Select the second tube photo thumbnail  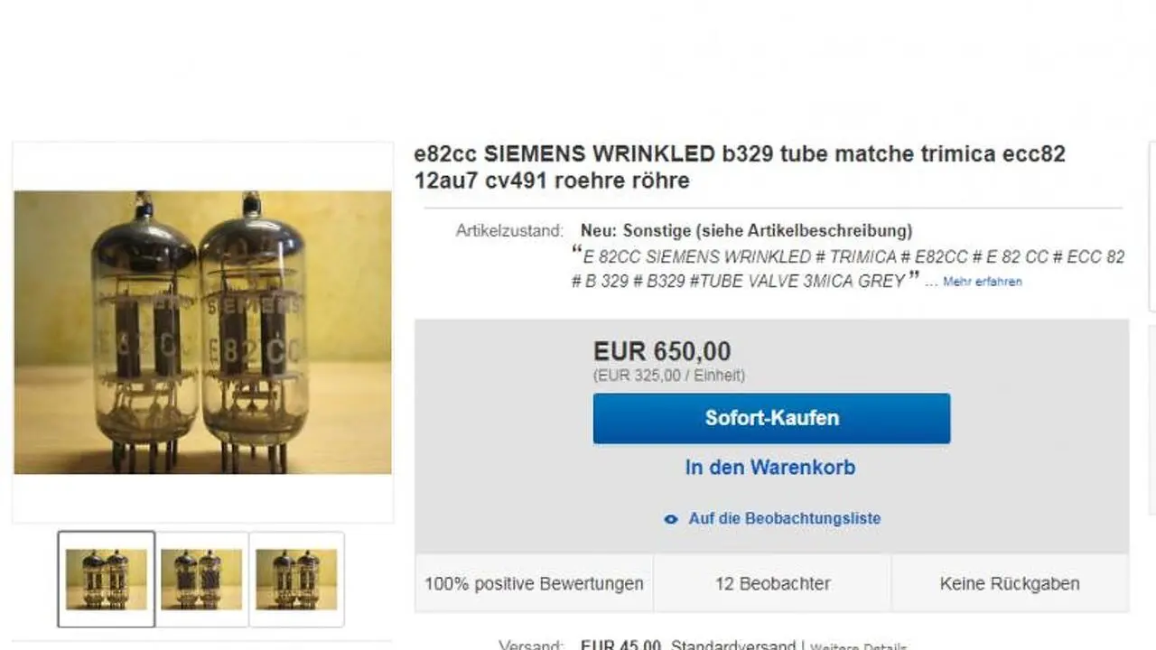pos(201,579)
